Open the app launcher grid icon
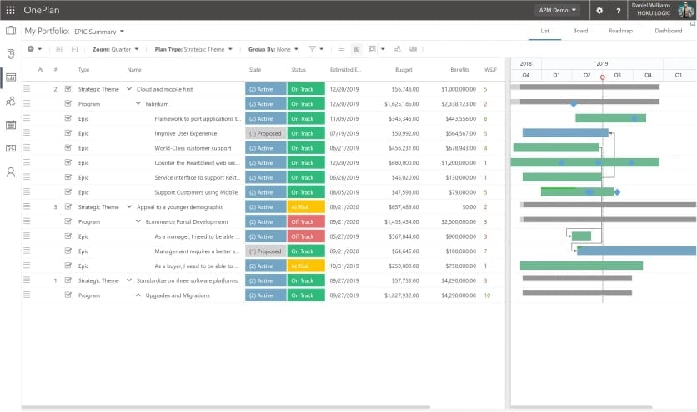 [x=10, y=10]
